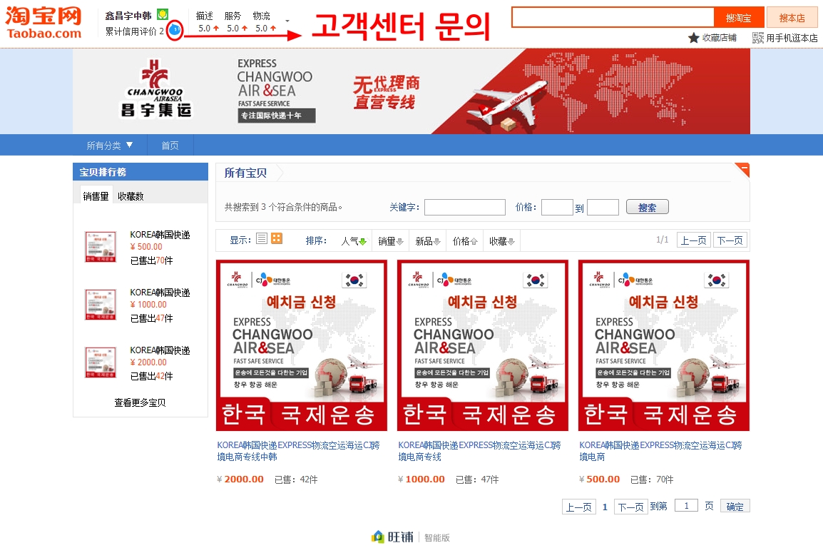
Task: Click the 收藏店铺 link text
Action: 719,38
